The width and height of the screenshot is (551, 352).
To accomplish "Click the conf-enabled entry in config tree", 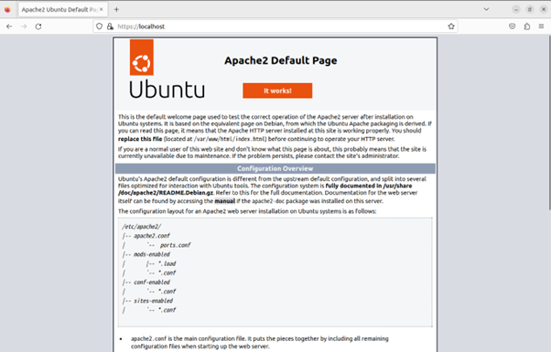I will [x=151, y=283].
